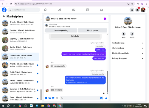This screenshot has height=108, width=149.
Task: Open File Explorer from the taskbar
Action: coord(43,106)
